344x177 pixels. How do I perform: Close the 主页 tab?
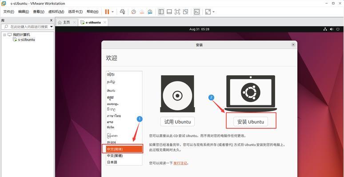[x=74, y=22]
